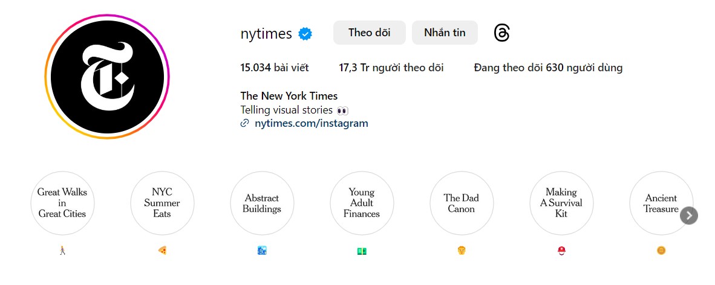715x285 pixels.
Task: Open the nytimes.com/instagram link
Action: click(311, 123)
